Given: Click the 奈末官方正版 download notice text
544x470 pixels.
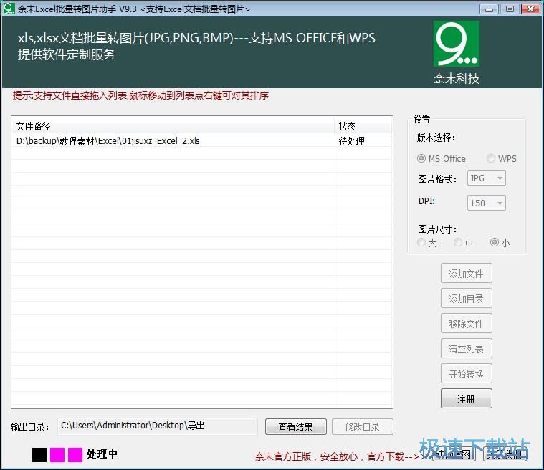Looking at the screenshot, I should (337, 456).
